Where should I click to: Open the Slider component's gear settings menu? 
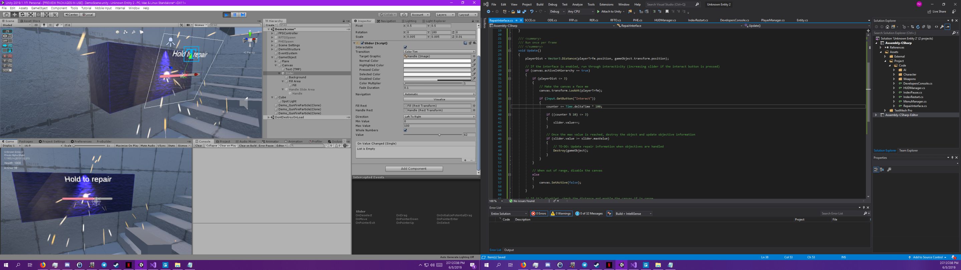click(x=474, y=43)
